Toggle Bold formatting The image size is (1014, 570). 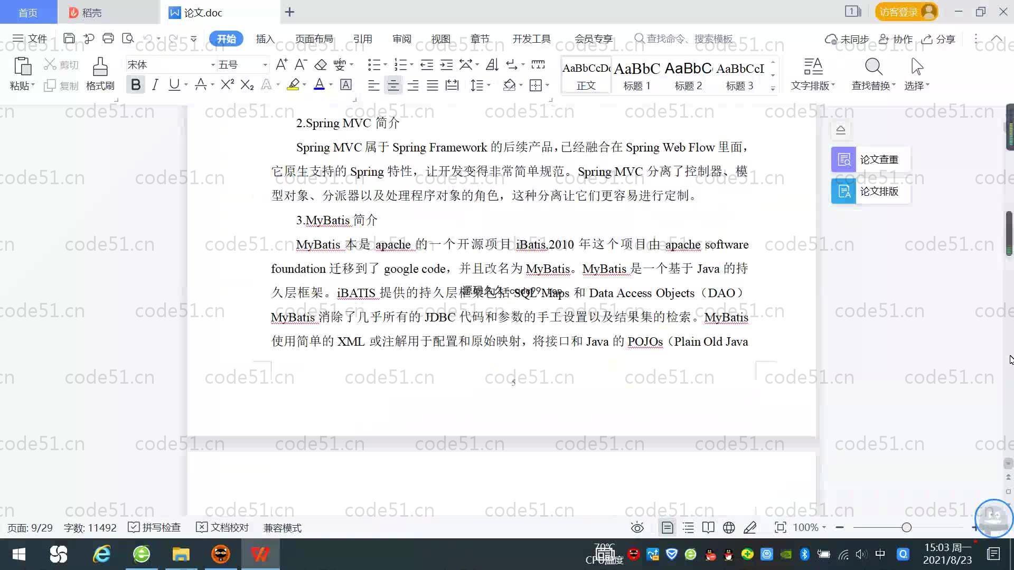(x=136, y=84)
